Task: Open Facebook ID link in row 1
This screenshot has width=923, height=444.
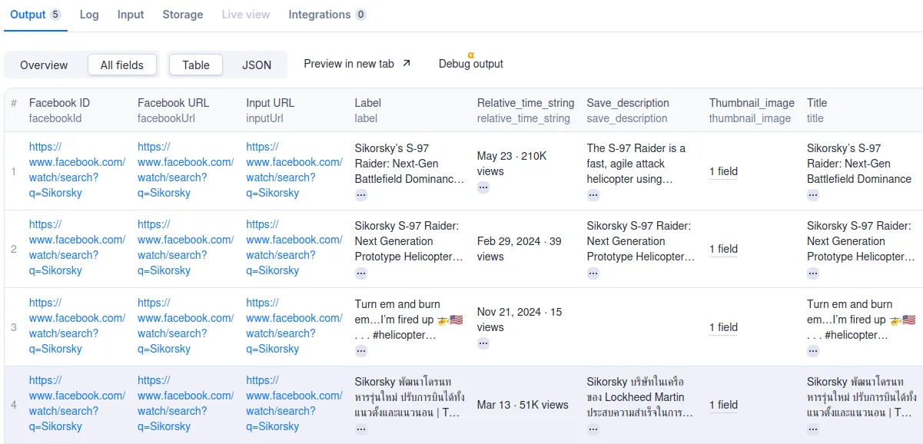Action: click(77, 170)
